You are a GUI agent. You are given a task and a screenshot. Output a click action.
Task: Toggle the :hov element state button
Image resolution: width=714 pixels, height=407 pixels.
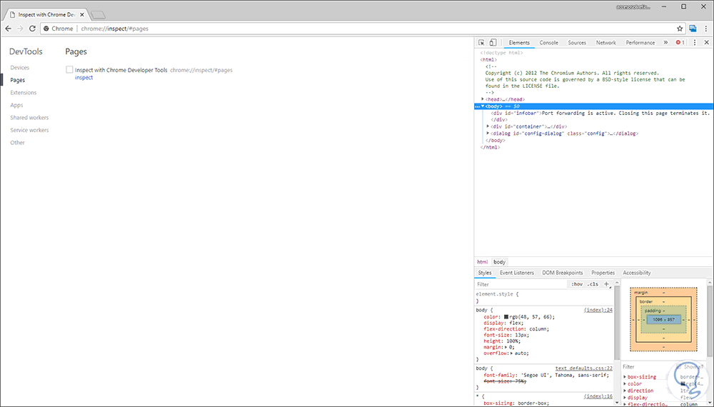(577, 284)
